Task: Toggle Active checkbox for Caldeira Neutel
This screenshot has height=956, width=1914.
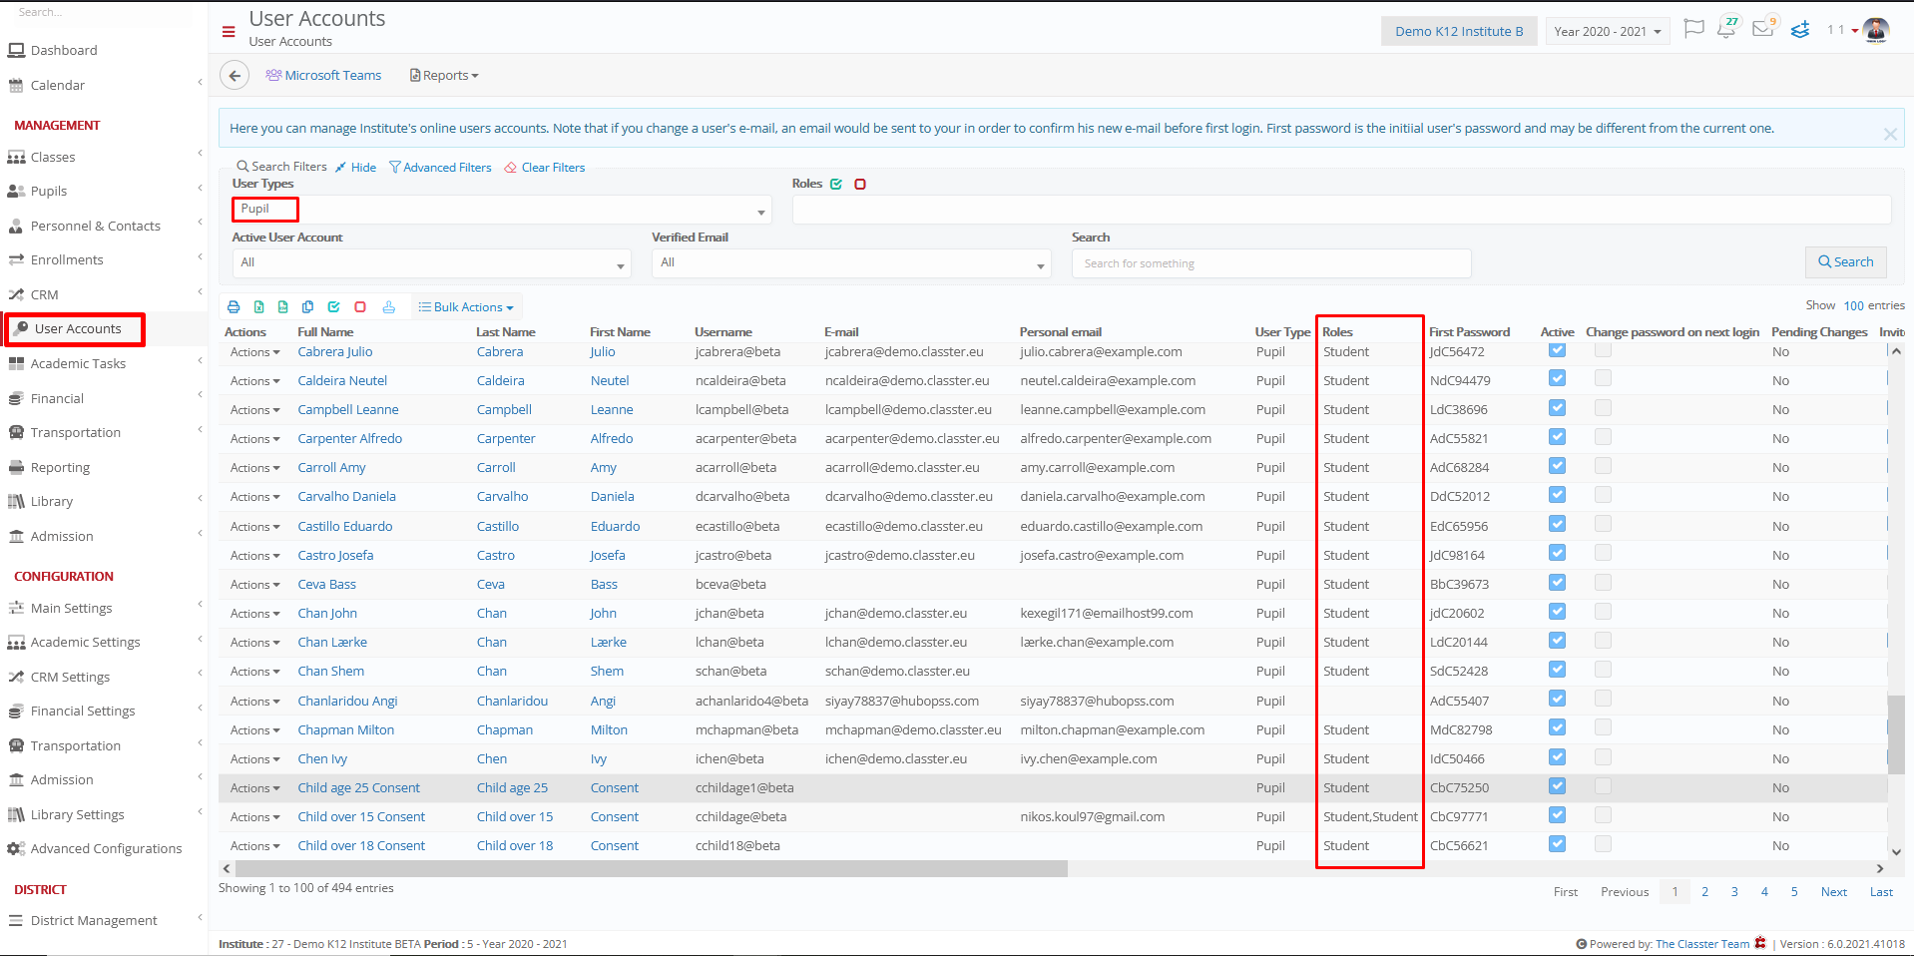Action: [x=1557, y=378]
